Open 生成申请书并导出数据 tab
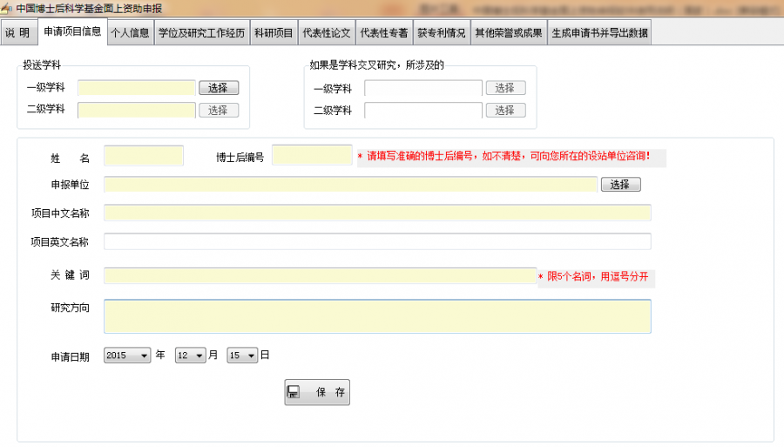The height and width of the screenshot is (447, 784). pyautogui.click(x=599, y=33)
